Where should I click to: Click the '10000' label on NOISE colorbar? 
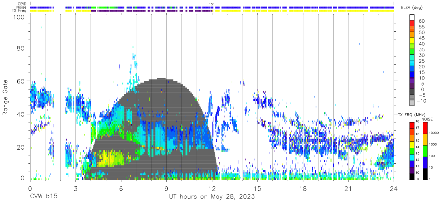[x=435, y=133]
